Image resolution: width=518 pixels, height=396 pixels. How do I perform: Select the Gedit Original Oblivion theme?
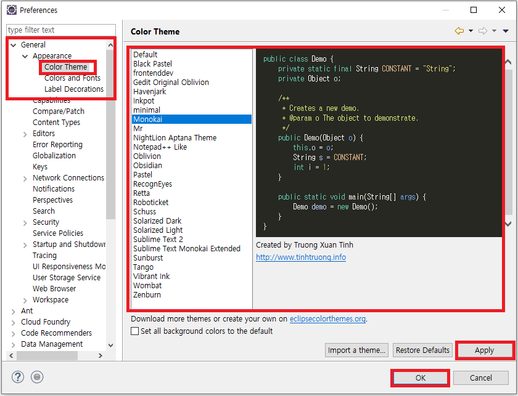(192, 82)
